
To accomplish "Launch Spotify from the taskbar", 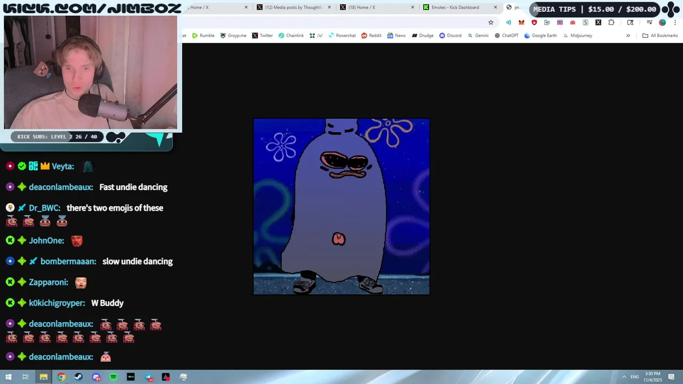I will (x=114, y=377).
